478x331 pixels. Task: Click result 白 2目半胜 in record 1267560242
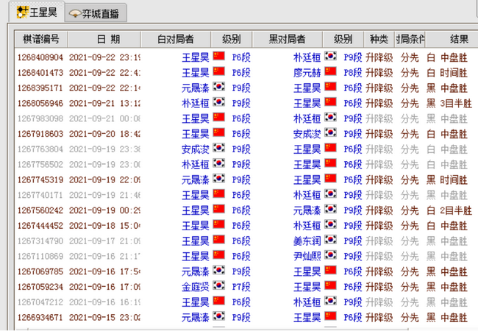click(x=449, y=210)
